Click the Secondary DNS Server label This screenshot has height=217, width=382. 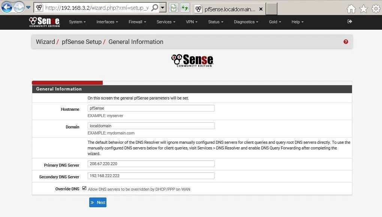tap(59, 177)
